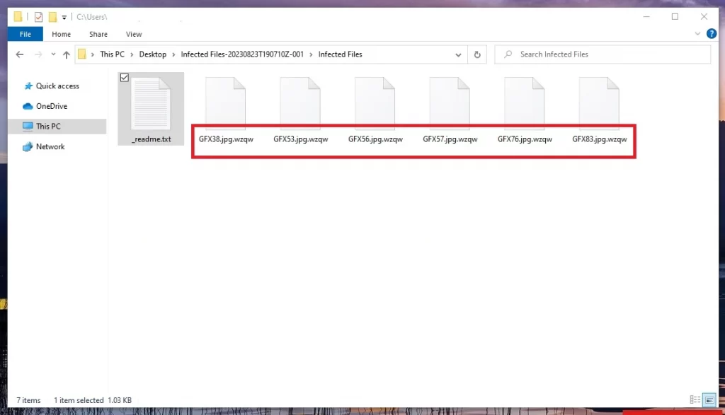This screenshot has width=725, height=415.
Task: Open Quick Access Toolbar customize dropdown
Action: pos(64,18)
